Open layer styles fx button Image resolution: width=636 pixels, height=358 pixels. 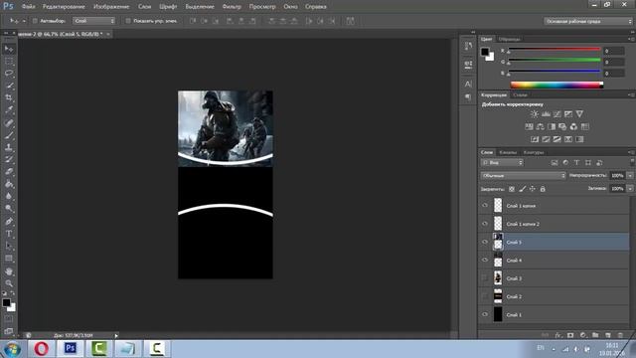[558, 335]
